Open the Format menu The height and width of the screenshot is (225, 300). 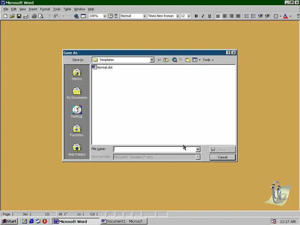[x=45, y=9]
